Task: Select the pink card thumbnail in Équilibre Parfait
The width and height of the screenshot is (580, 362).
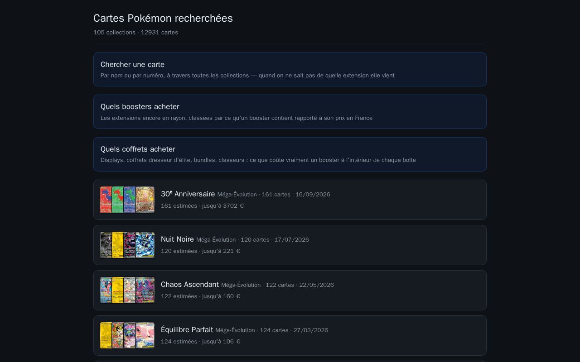Action: coord(145,335)
